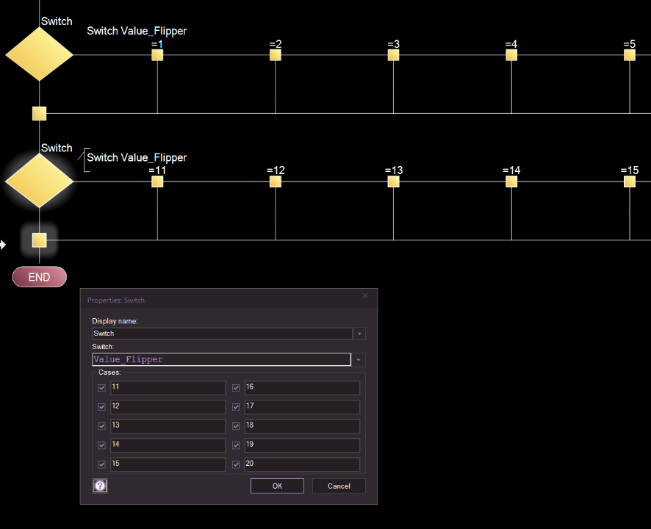
Task: Open help in Switch properties dialog
Action: point(100,486)
